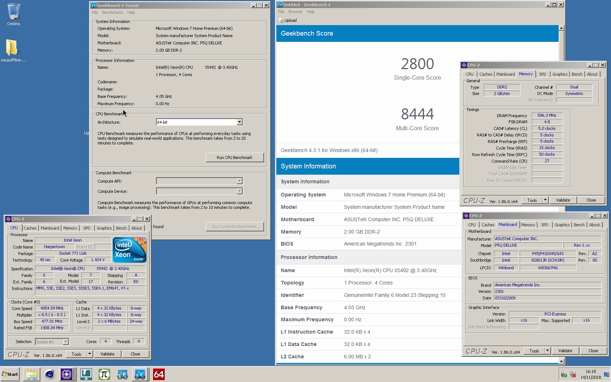The image size is (611, 382).
Task: Click Show Desktop button in tray
Action: [x=607, y=374]
